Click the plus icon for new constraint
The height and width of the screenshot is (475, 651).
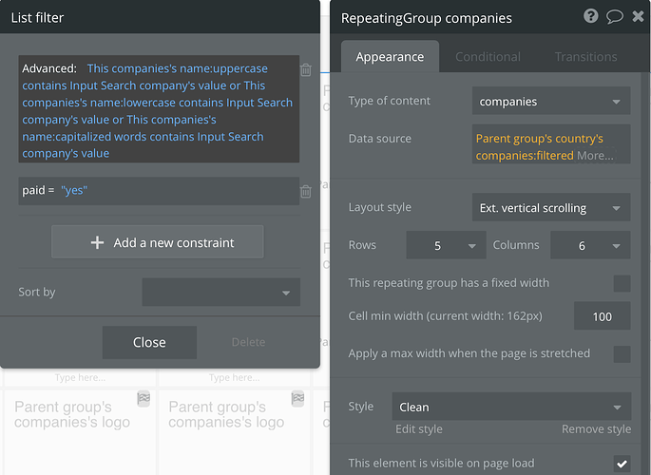(x=97, y=242)
